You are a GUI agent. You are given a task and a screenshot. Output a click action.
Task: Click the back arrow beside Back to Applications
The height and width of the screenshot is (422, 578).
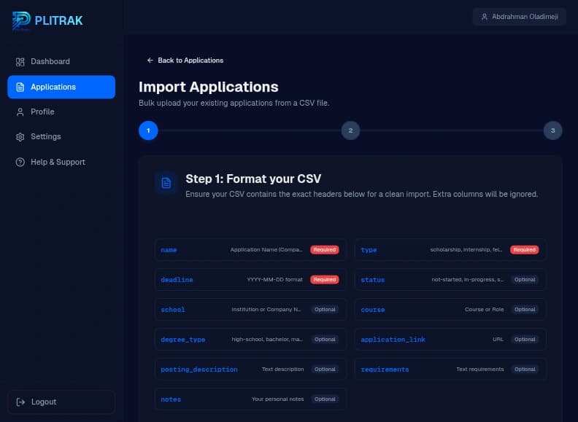tap(150, 60)
